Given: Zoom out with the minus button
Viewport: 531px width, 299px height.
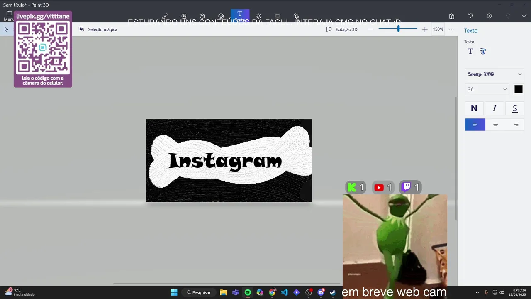Looking at the screenshot, I should click(370, 29).
